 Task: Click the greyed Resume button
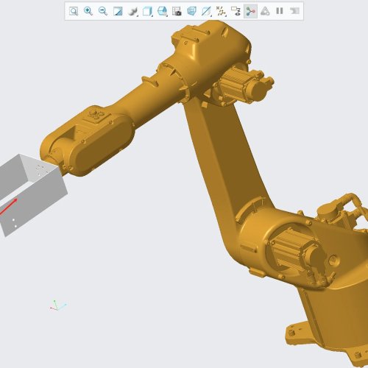pyautogui.click(x=294, y=11)
